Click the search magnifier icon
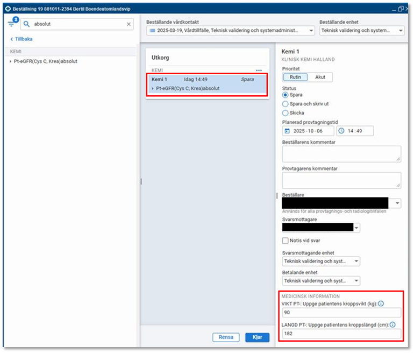 coord(27,24)
